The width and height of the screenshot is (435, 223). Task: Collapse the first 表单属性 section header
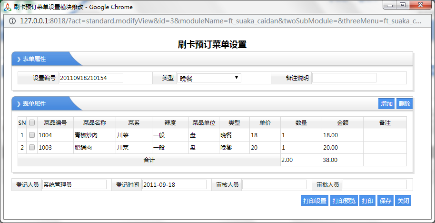coord(32,59)
